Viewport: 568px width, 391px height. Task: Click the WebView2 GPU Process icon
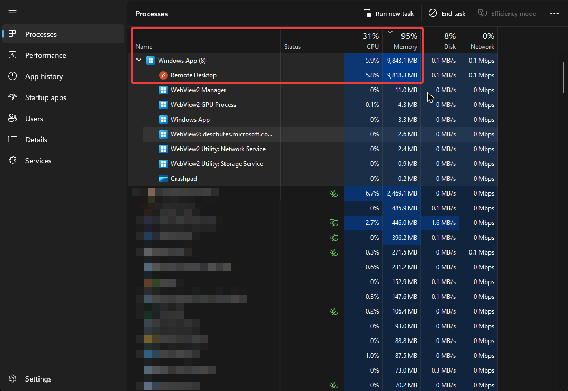click(163, 105)
